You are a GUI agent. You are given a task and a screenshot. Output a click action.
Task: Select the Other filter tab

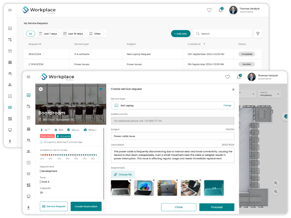pos(95,34)
